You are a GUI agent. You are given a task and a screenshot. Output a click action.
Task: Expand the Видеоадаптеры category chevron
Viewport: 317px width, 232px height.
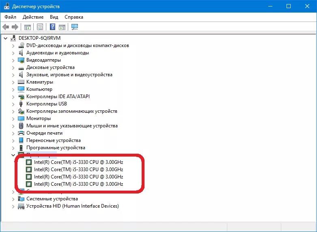coord(13,60)
